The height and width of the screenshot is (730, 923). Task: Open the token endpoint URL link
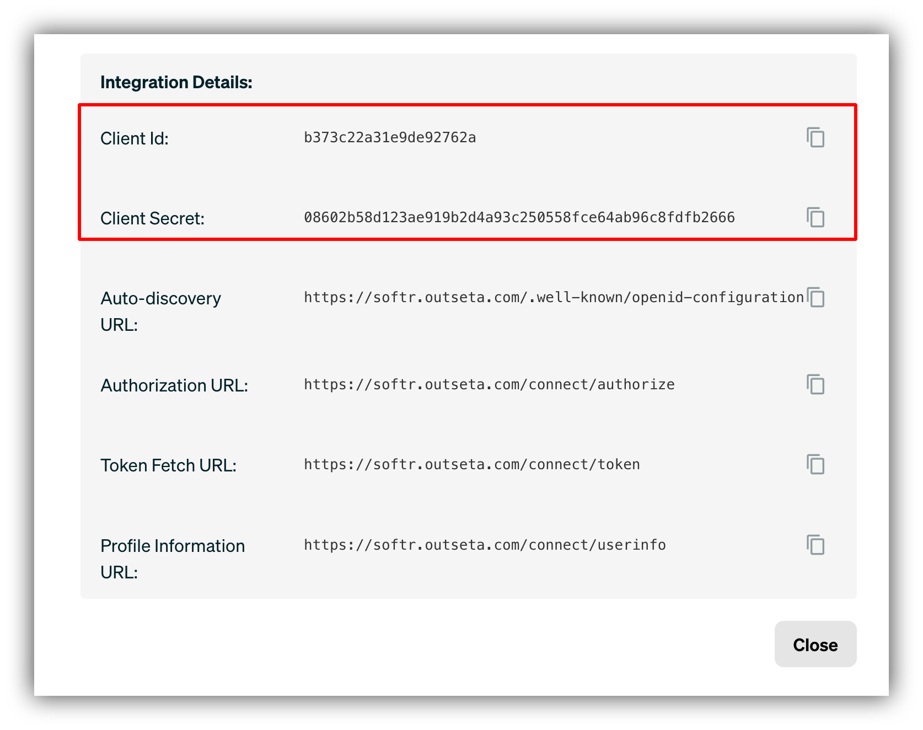point(471,465)
